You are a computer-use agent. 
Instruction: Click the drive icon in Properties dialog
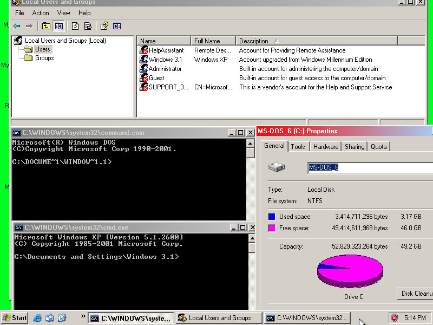pyautogui.click(x=276, y=167)
